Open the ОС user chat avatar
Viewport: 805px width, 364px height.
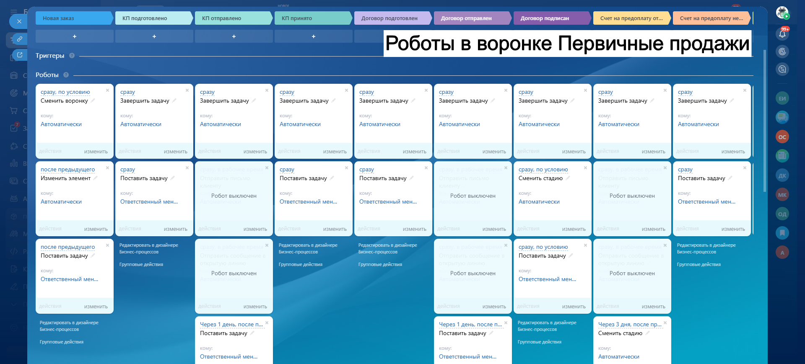pyautogui.click(x=782, y=137)
